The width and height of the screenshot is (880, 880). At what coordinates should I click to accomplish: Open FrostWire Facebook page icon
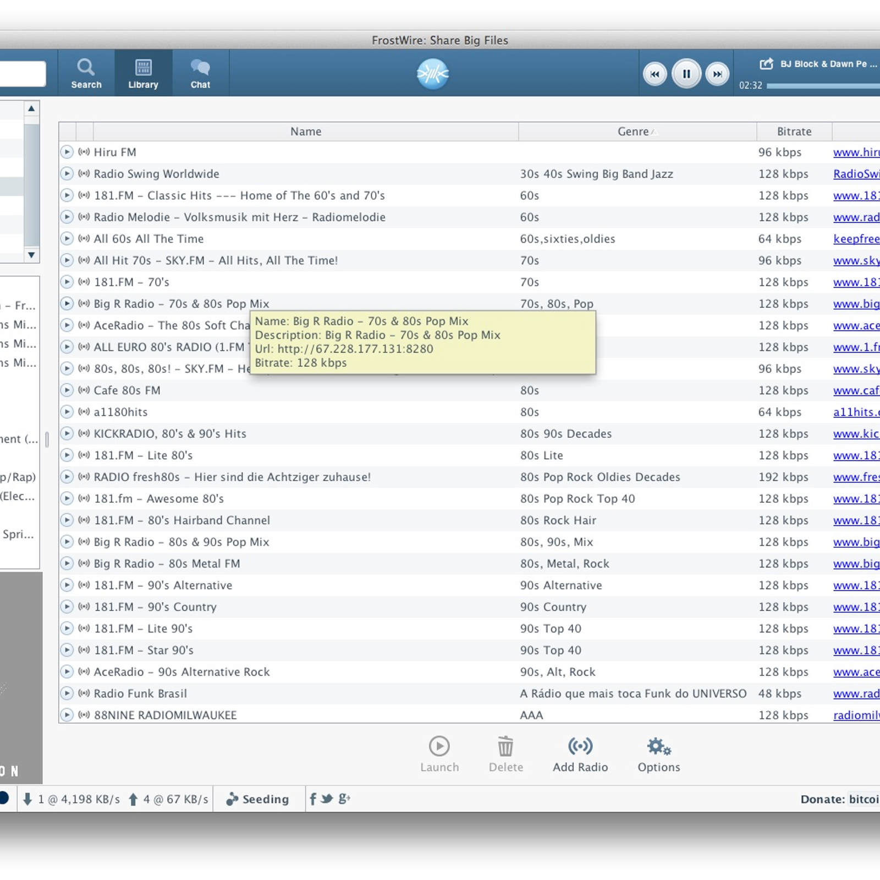click(313, 799)
